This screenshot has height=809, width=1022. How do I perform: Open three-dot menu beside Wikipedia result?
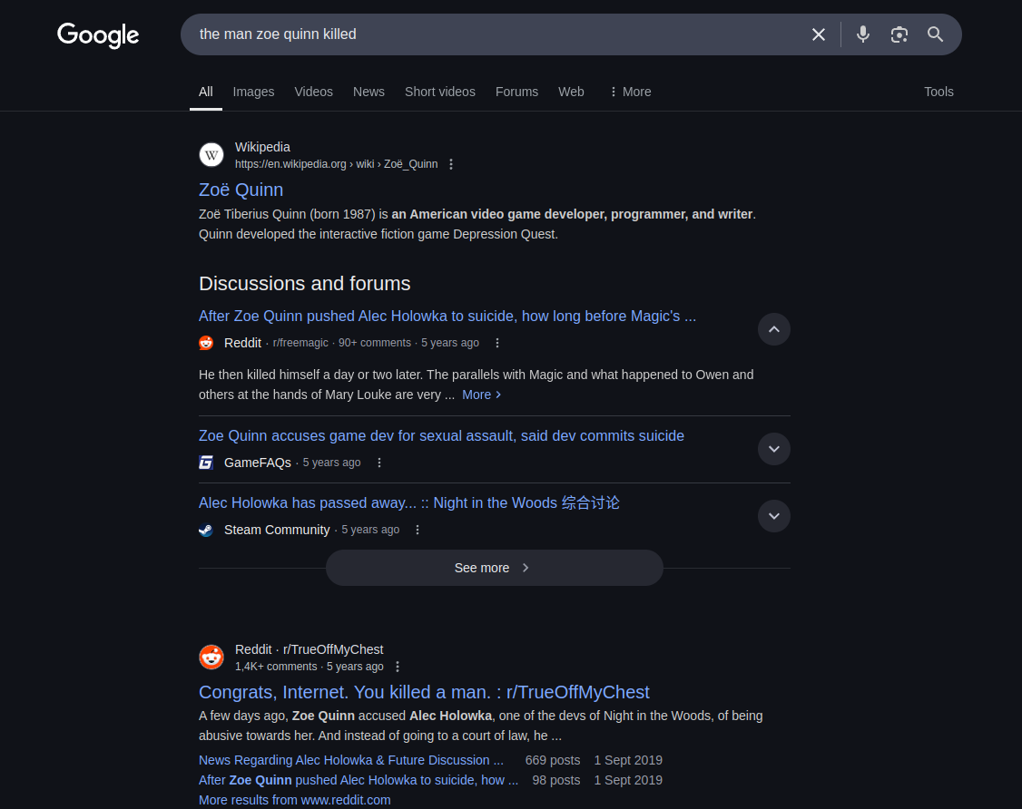point(451,164)
